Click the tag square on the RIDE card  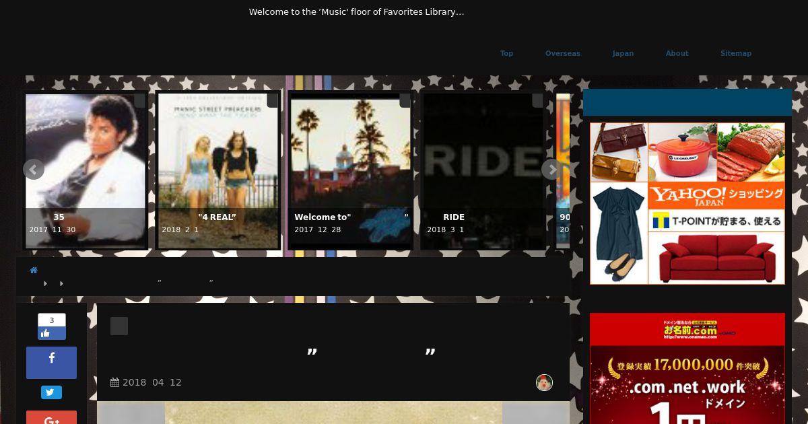[537, 100]
